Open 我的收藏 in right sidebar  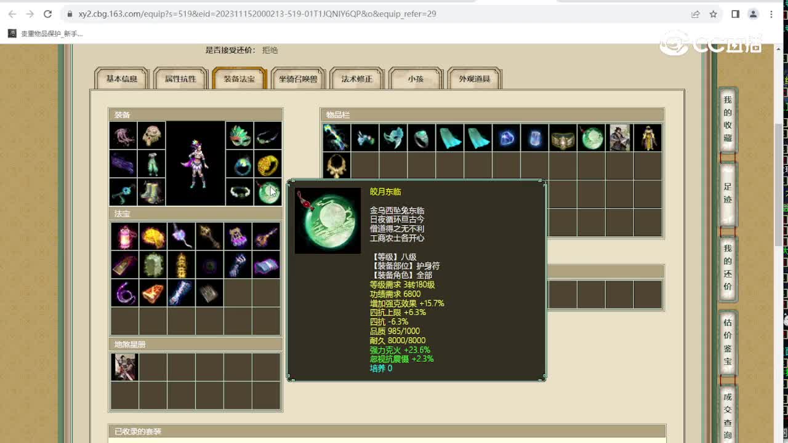[x=728, y=119]
